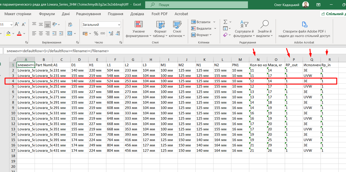Toggle bottom vertical alignment
346x172 pixels.
coord(48,25)
